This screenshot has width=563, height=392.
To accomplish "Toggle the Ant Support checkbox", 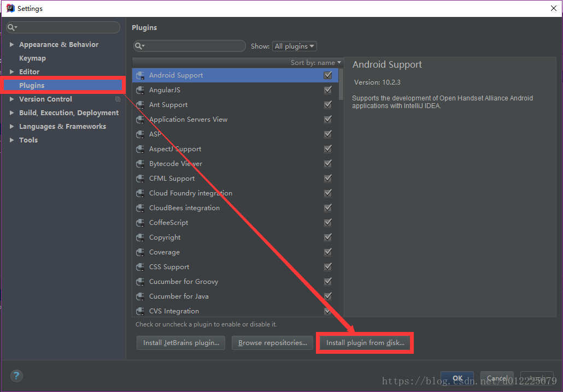I will pyautogui.click(x=328, y=105).
